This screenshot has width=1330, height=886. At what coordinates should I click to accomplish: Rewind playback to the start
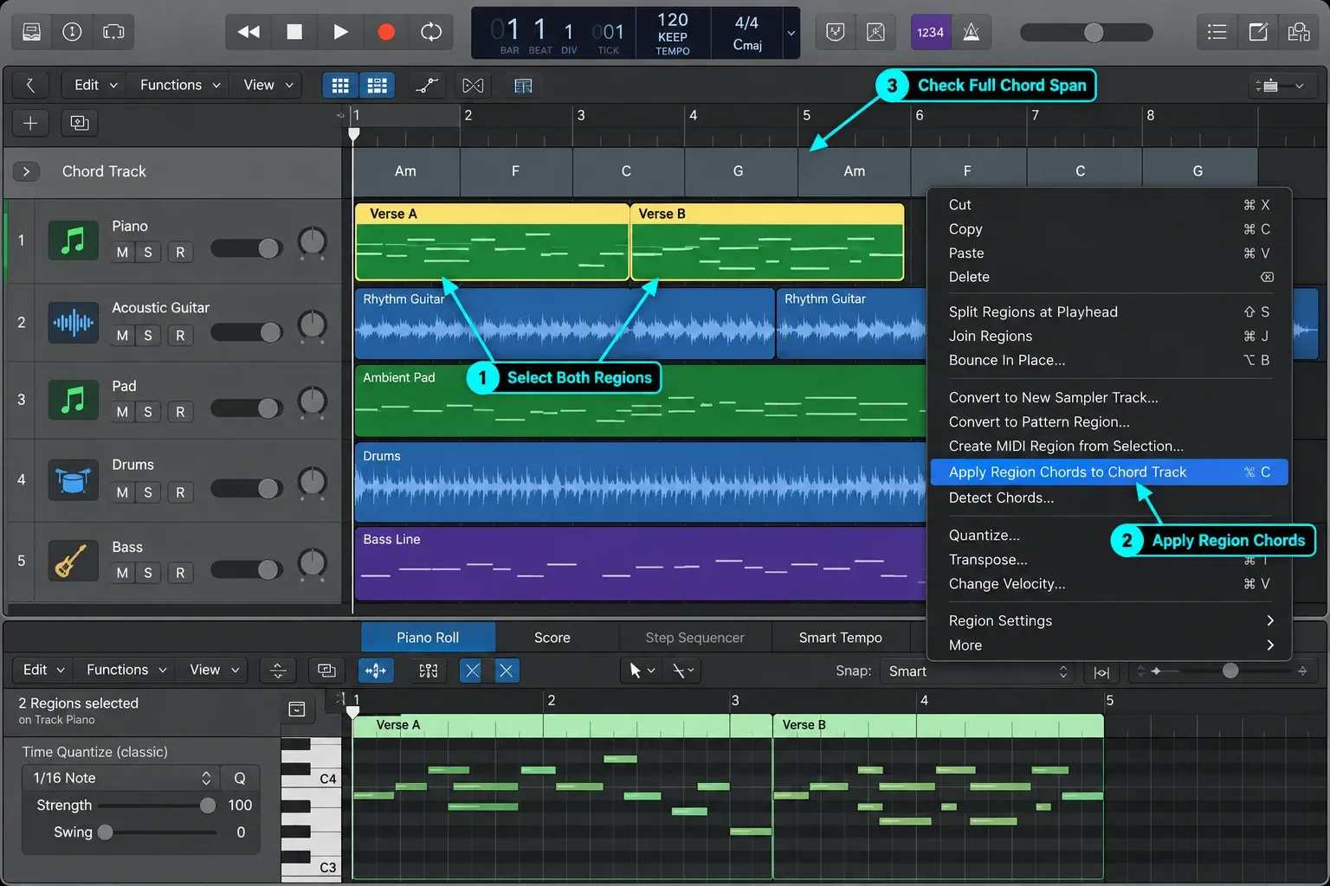pos(249,32)
